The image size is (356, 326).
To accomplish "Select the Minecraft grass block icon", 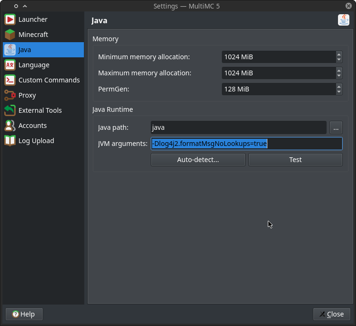I will click(10, 35).
